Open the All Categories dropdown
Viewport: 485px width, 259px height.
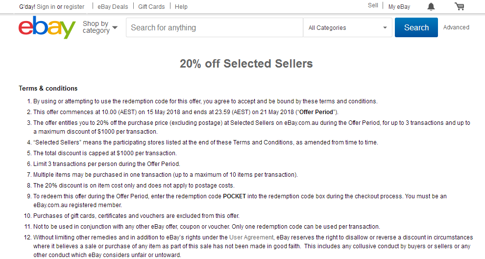click(x=348, y=27)
